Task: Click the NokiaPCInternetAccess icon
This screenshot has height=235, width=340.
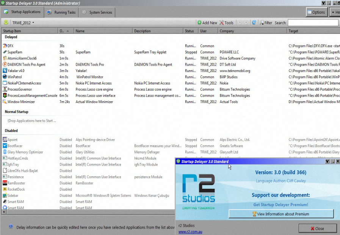Action: (5, 83)
